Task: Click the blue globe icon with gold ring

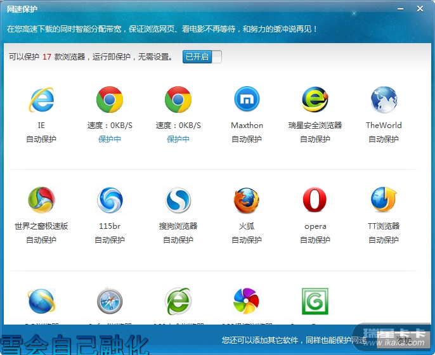Action: [42, 301]
